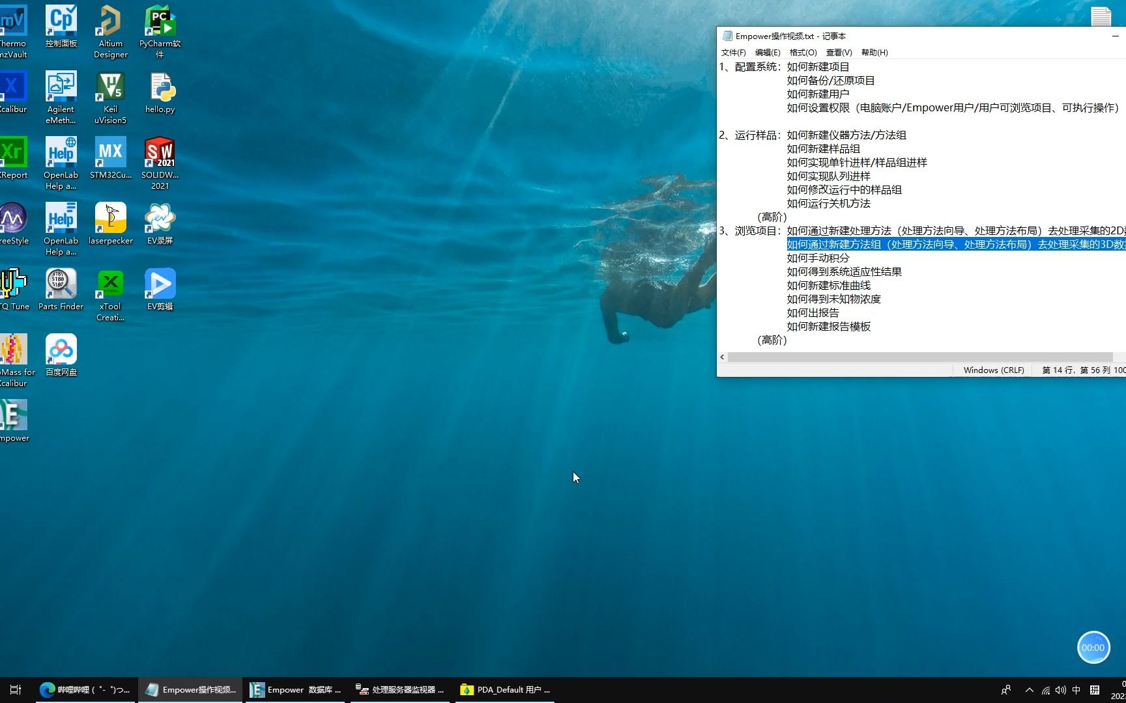Open Notepad 查看(V) menu

pyautogui.click(x=839, y=53)
